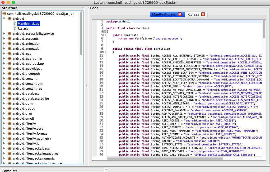Click the android.app package icon

click(10, 53)
